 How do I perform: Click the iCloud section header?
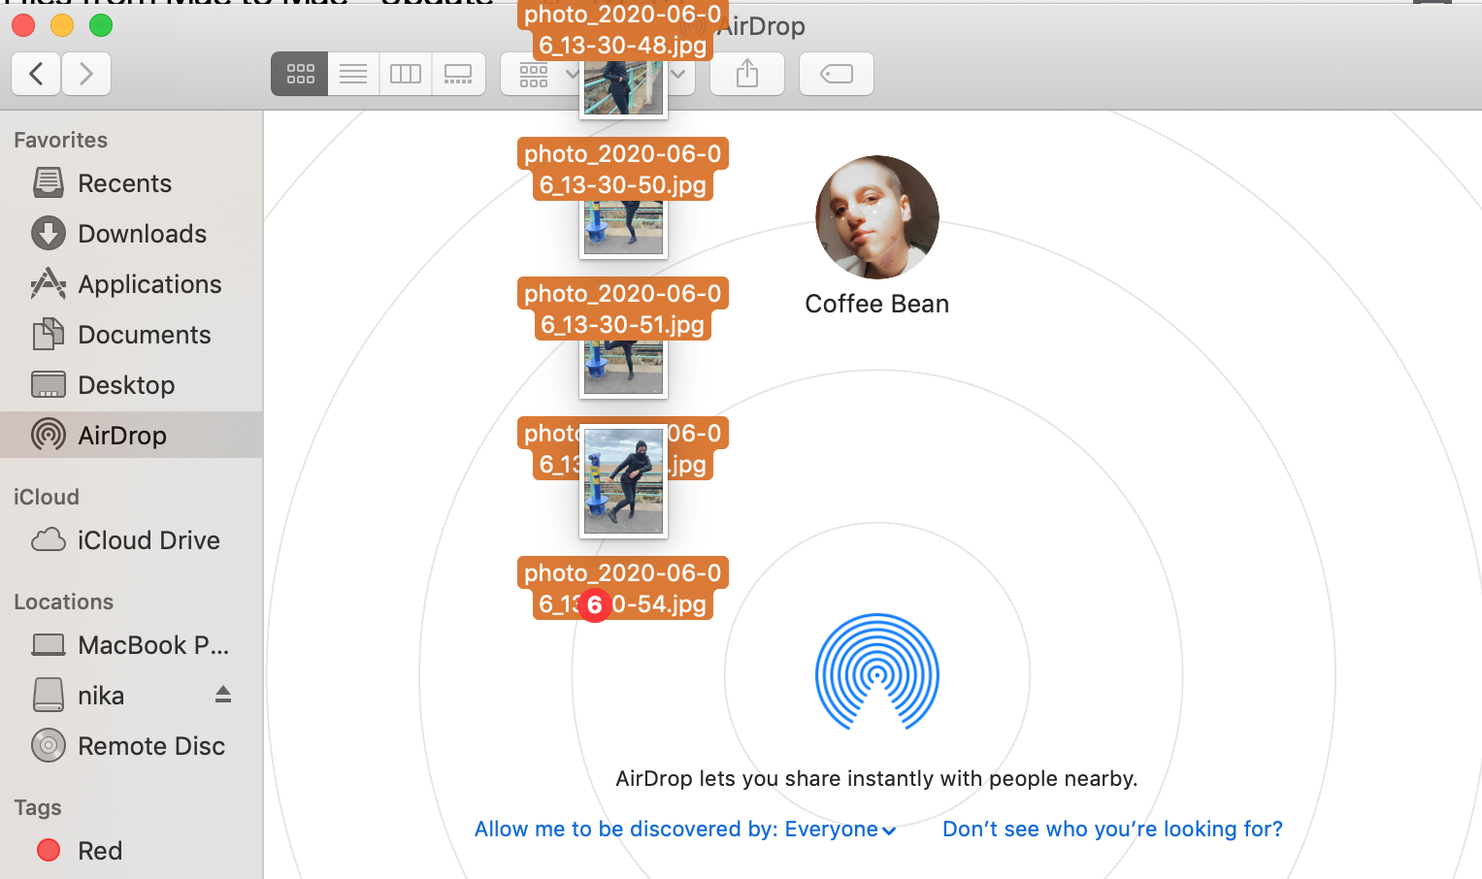point(46,497)
